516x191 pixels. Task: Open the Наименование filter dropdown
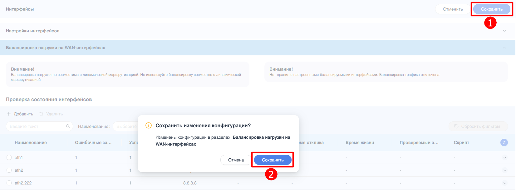(x=125, y=126)
